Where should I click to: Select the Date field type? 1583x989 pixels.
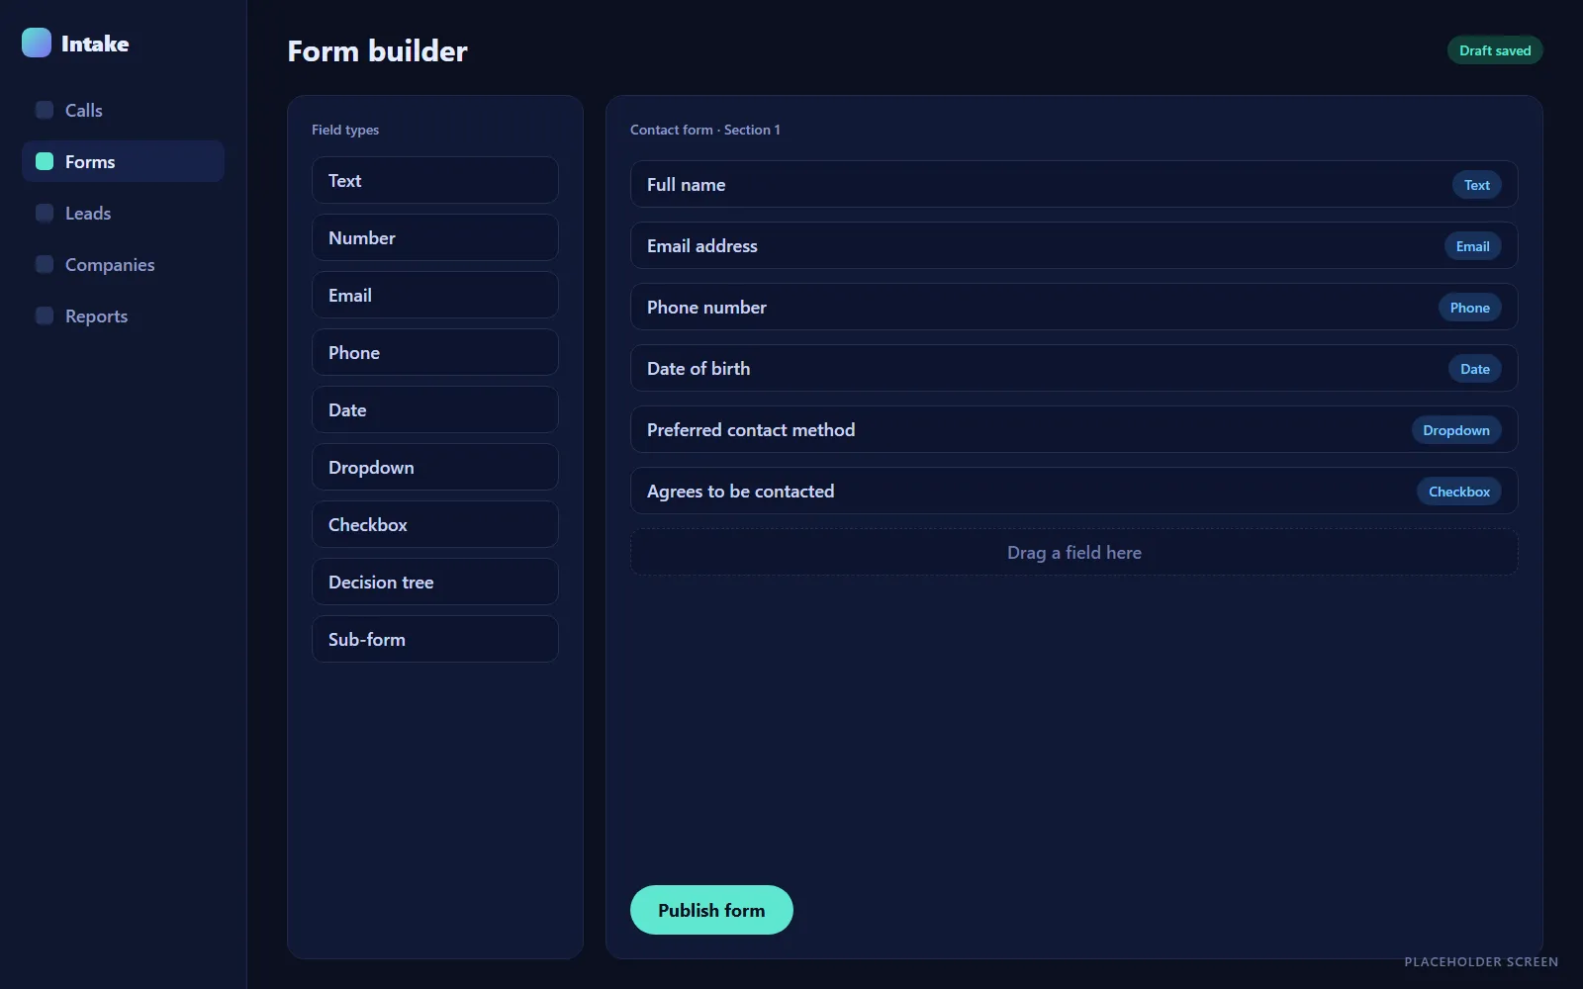pyautogui.click(x=435, y=409)
